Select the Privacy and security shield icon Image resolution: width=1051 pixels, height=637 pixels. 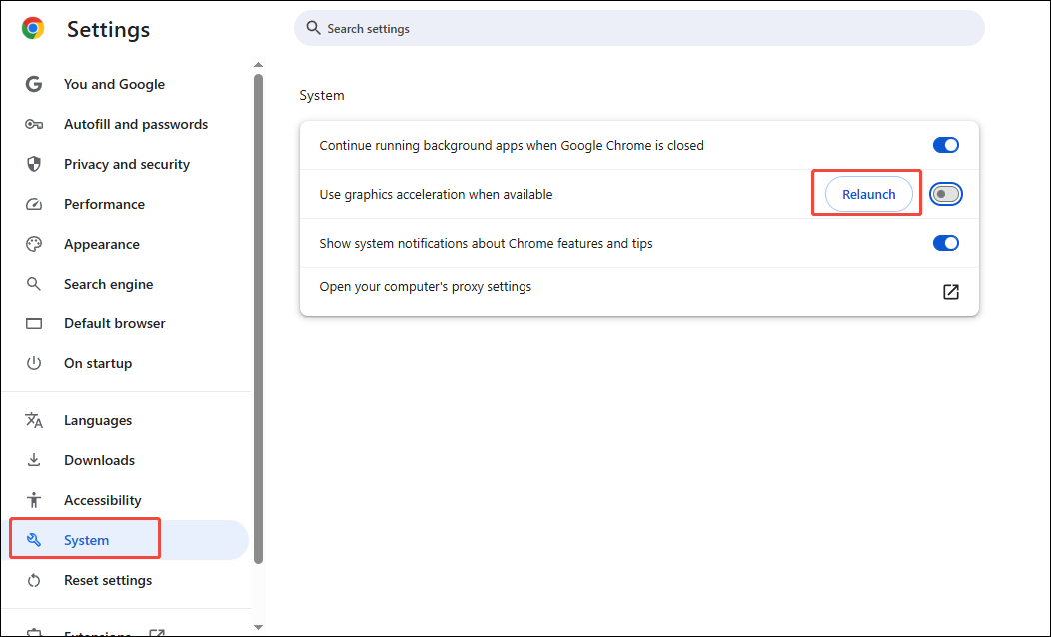coord(33,163)
